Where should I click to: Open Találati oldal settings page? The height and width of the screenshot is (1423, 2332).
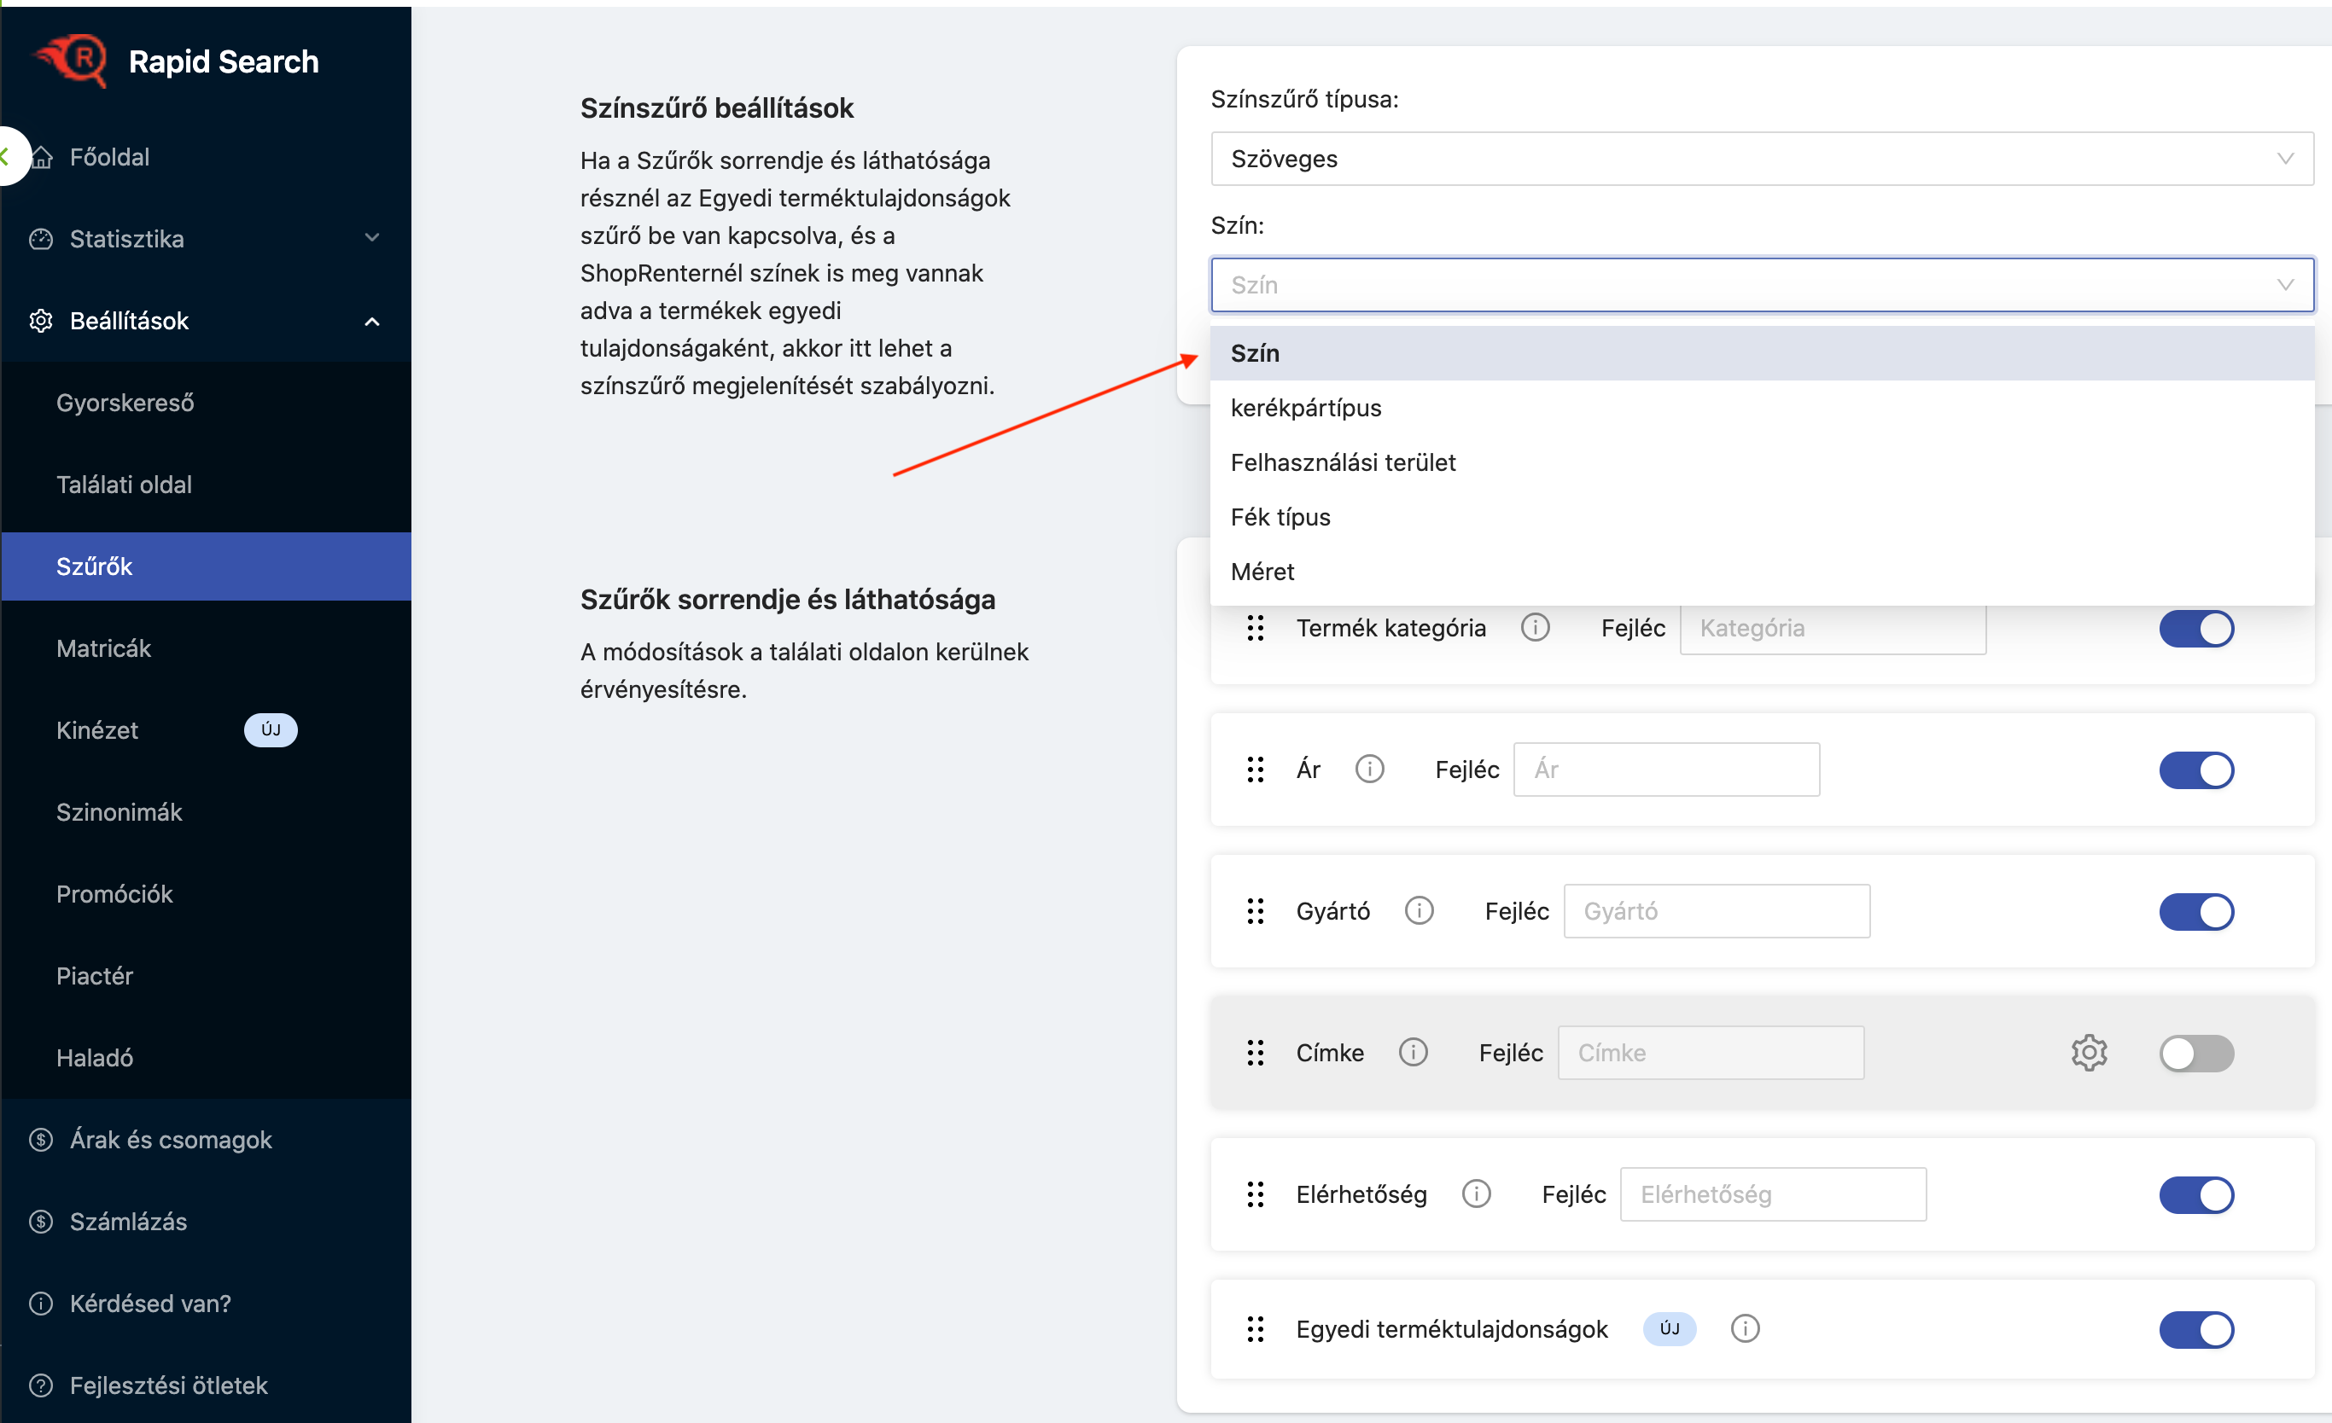[x=124, y=485]
